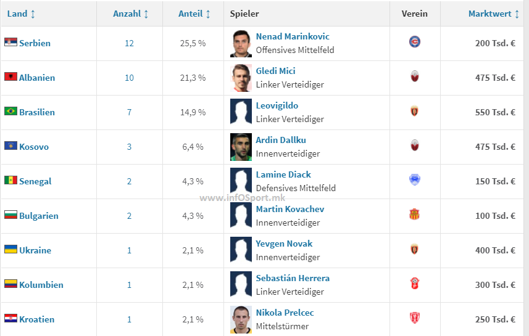Click club crest in Martin Kovachev row

pos(414,215)
